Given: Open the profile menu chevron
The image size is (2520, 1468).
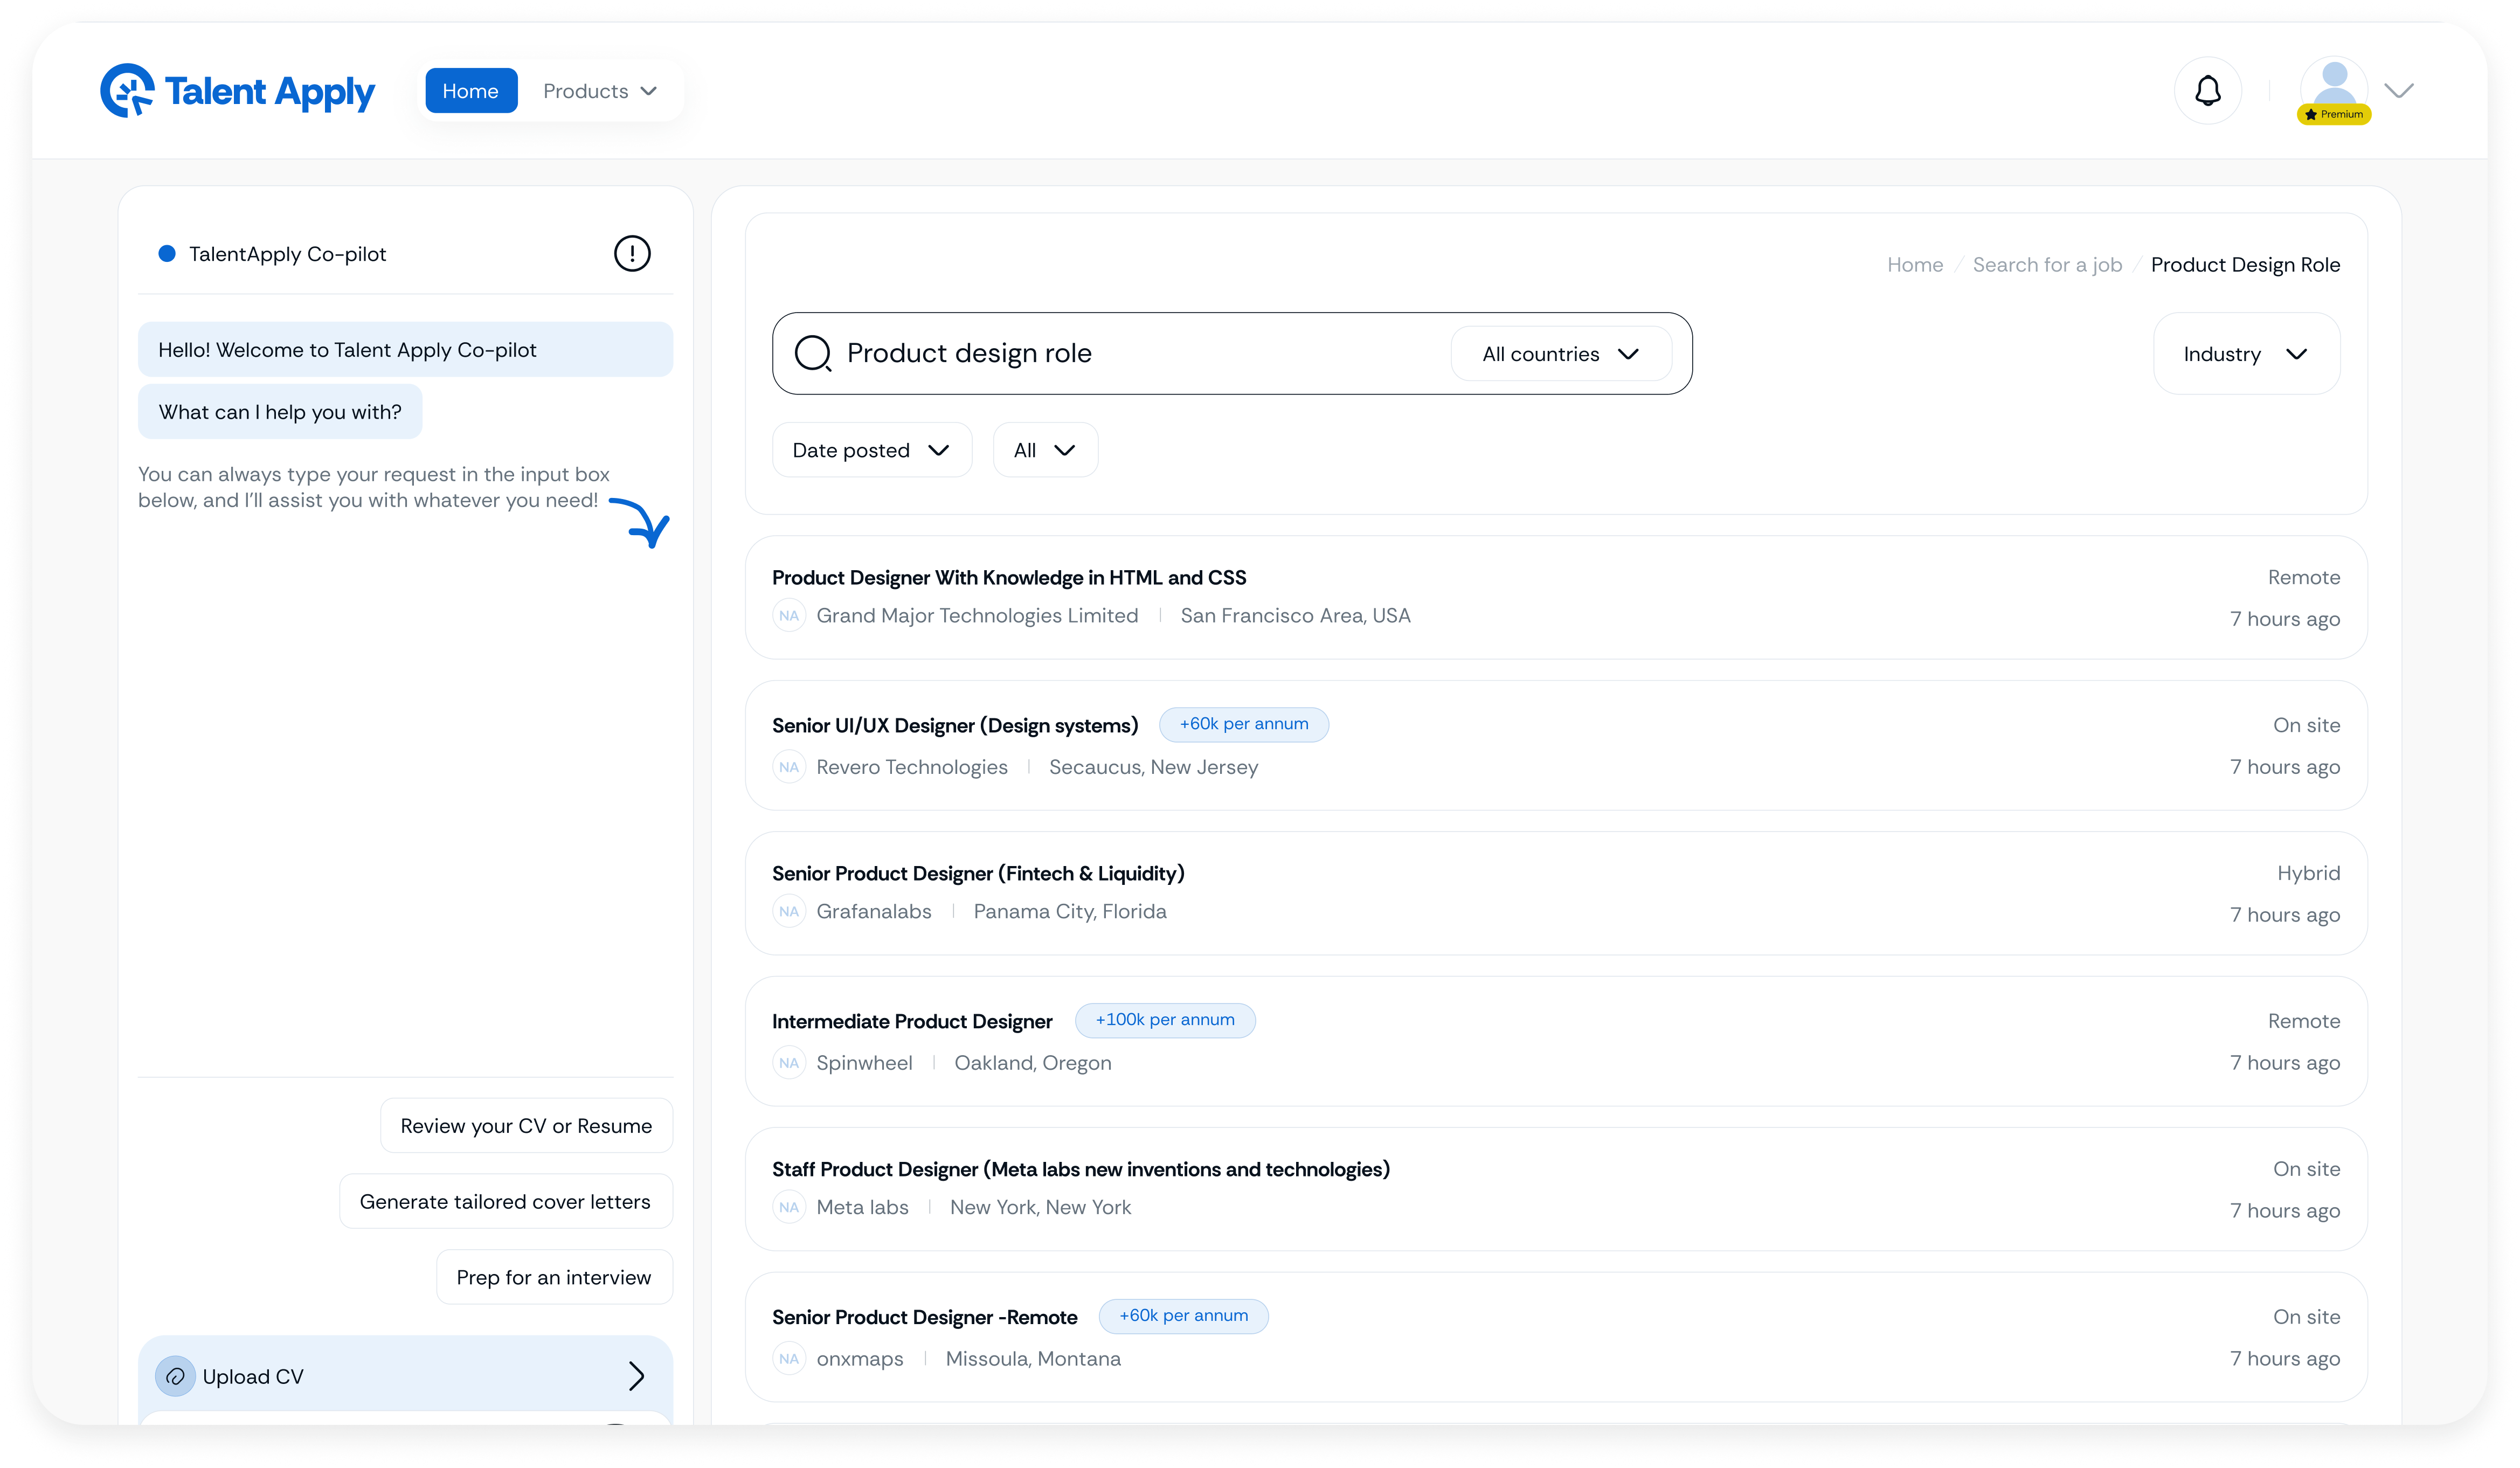Looking at the screenshot, I should pyautogui.click(x=2398, y=91).
